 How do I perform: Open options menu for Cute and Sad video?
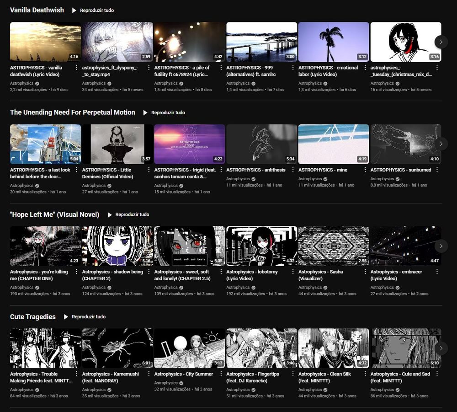click(x=437, y=374)
